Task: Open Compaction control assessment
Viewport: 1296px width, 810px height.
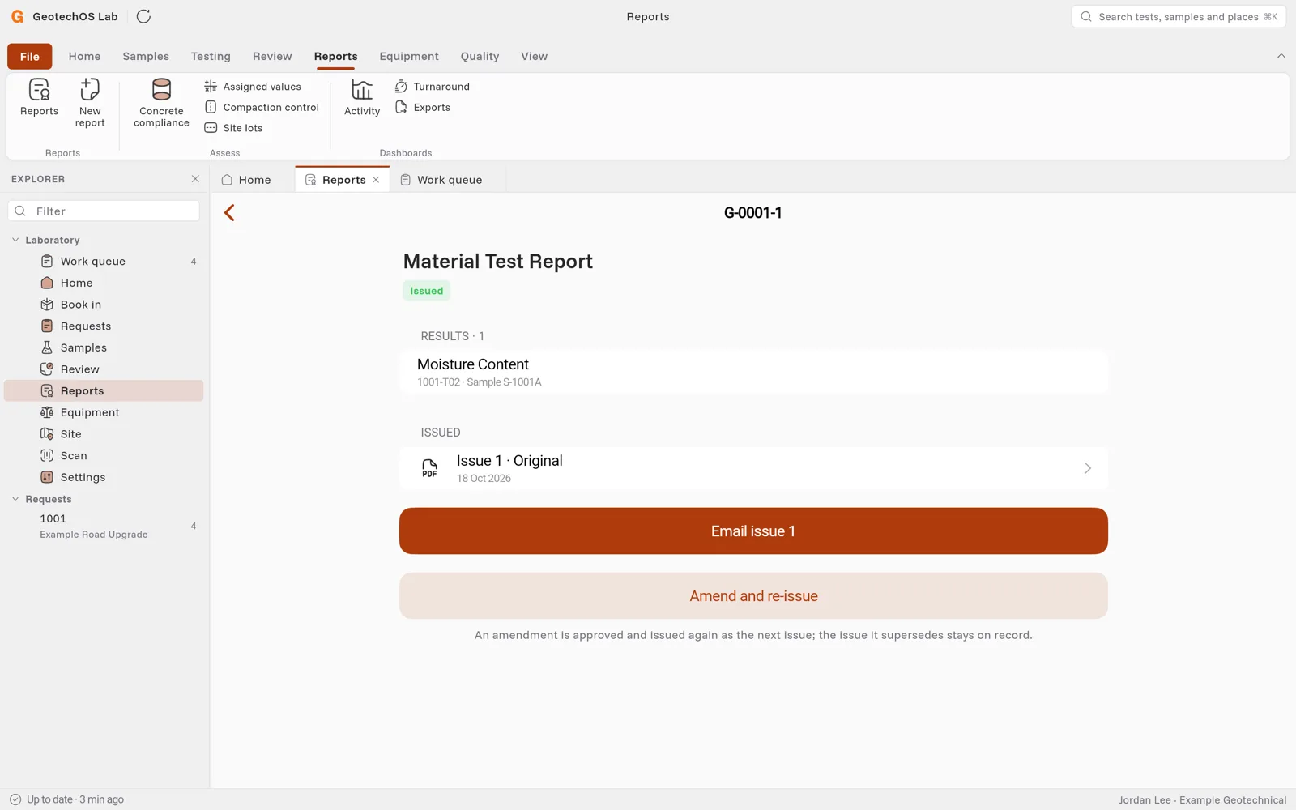Action: 262,107
